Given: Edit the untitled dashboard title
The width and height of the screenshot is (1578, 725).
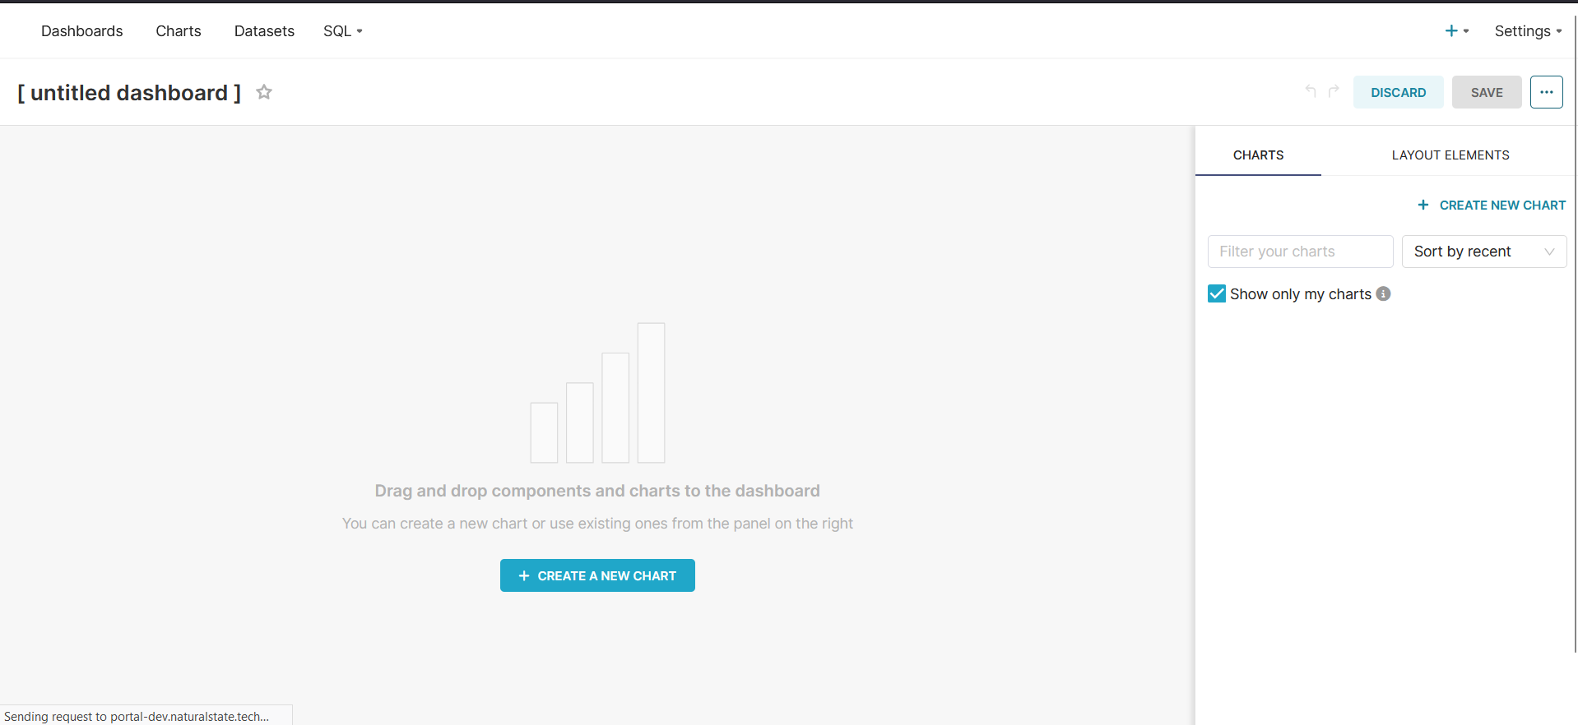Looking at the screenshot, I should coord(129,92).
